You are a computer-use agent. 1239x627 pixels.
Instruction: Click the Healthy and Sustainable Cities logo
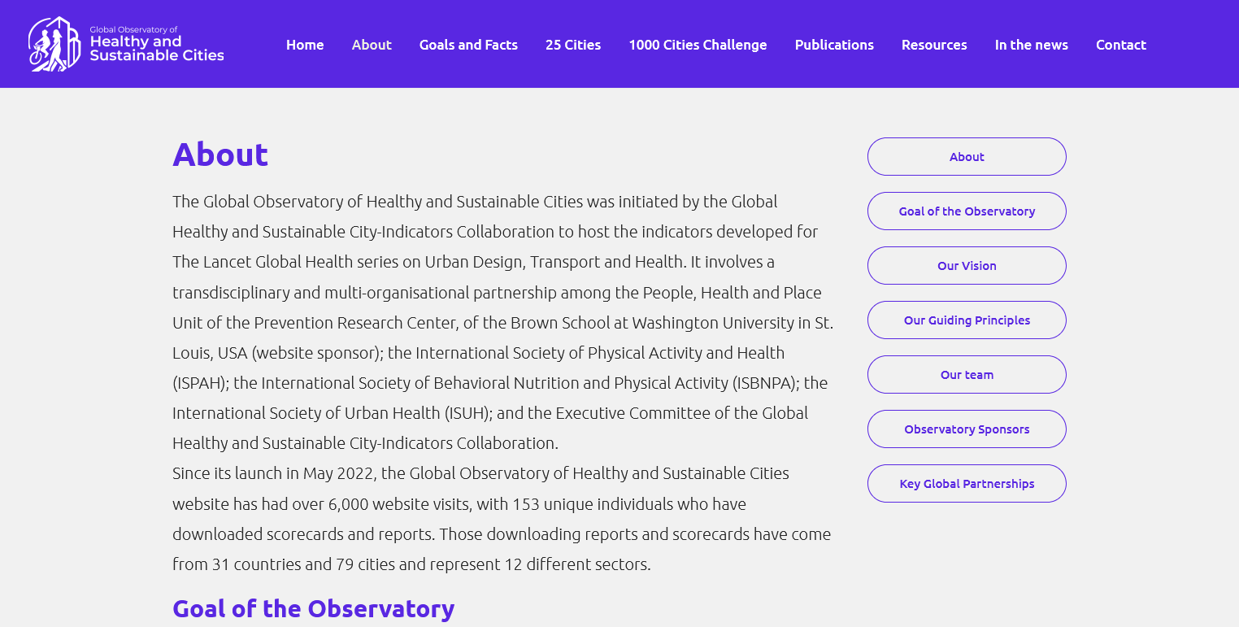(126, 45)
